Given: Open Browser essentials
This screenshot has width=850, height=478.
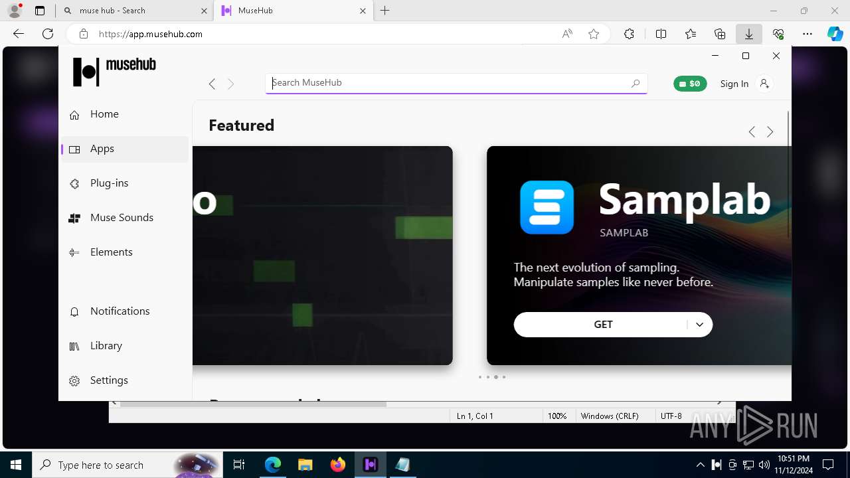Looking at the screenshot, I should click(x=778, y=34).
